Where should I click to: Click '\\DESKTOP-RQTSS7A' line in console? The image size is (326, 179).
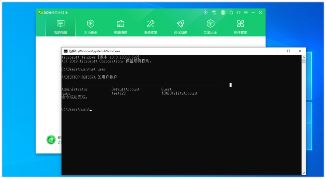pyautogui.click(x=89, y=77)
